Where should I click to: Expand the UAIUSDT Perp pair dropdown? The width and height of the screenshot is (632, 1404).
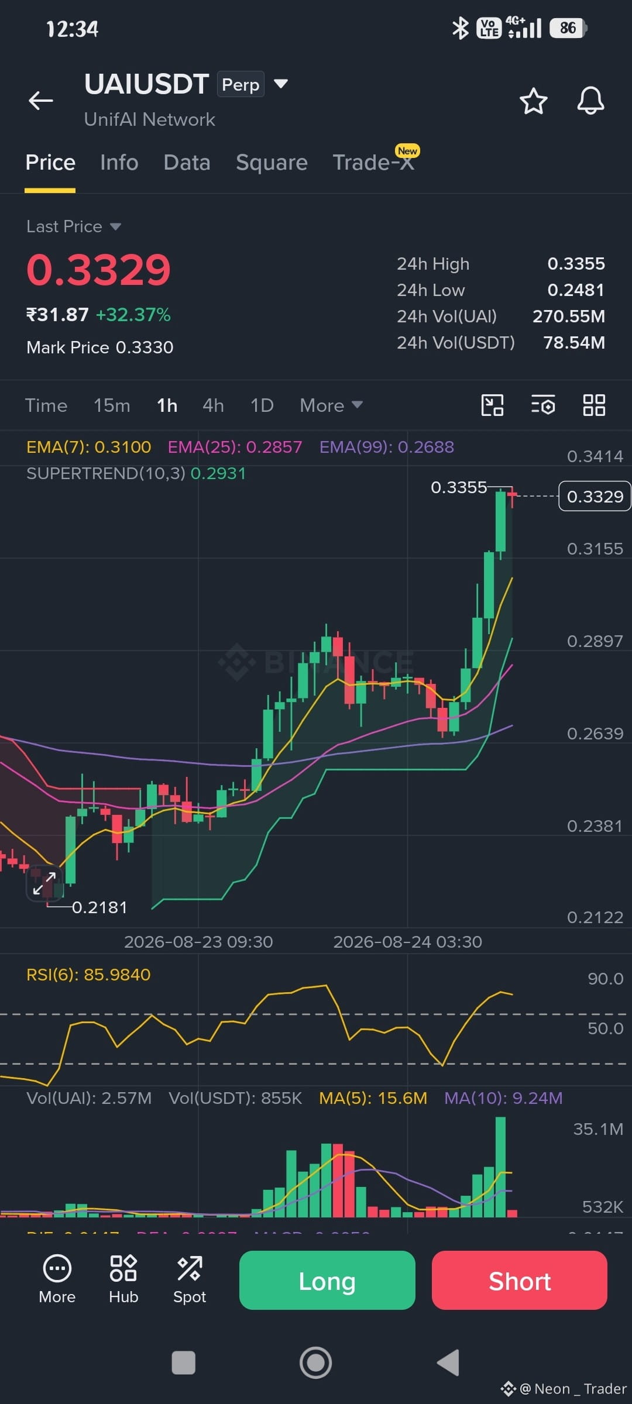tap(281, 84)
